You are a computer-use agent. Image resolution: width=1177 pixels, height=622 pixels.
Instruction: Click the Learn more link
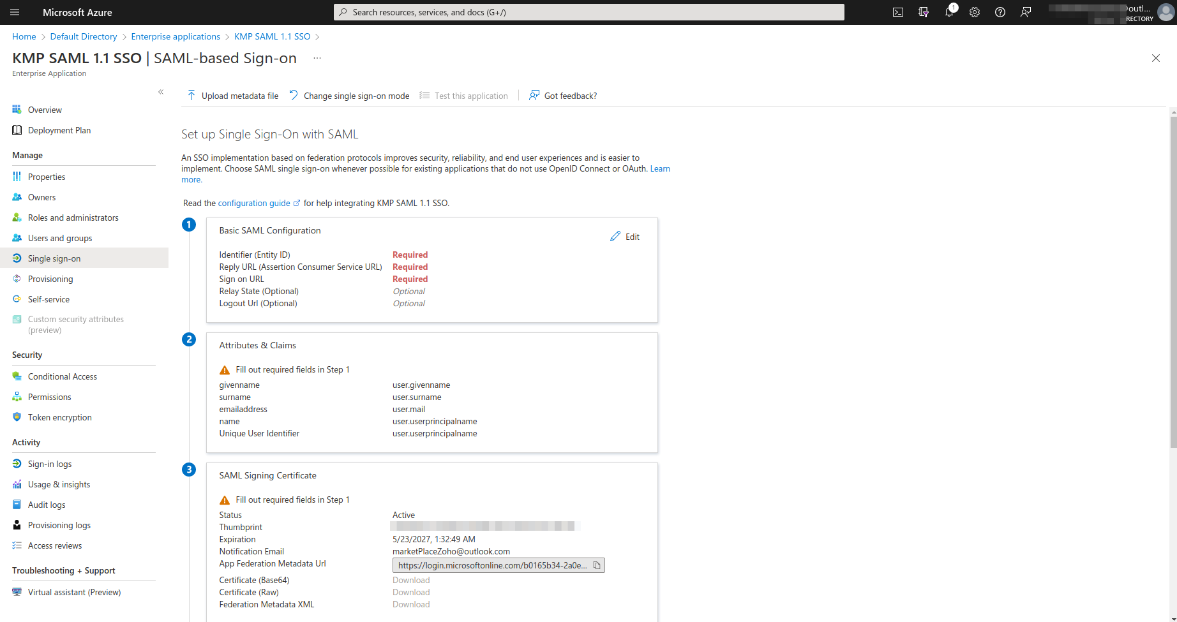click(x=660, y=168)
